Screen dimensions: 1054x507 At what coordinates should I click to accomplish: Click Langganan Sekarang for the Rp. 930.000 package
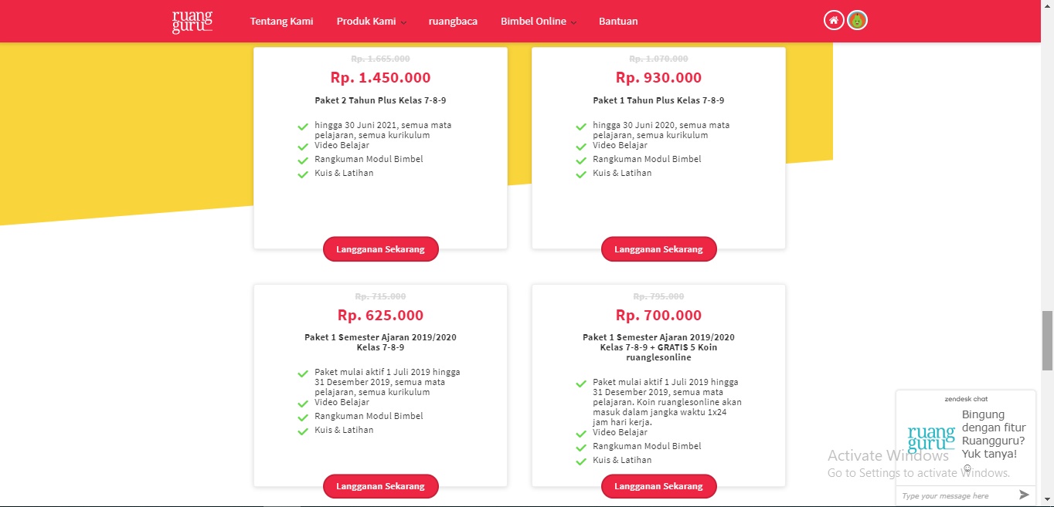(658, 249)
